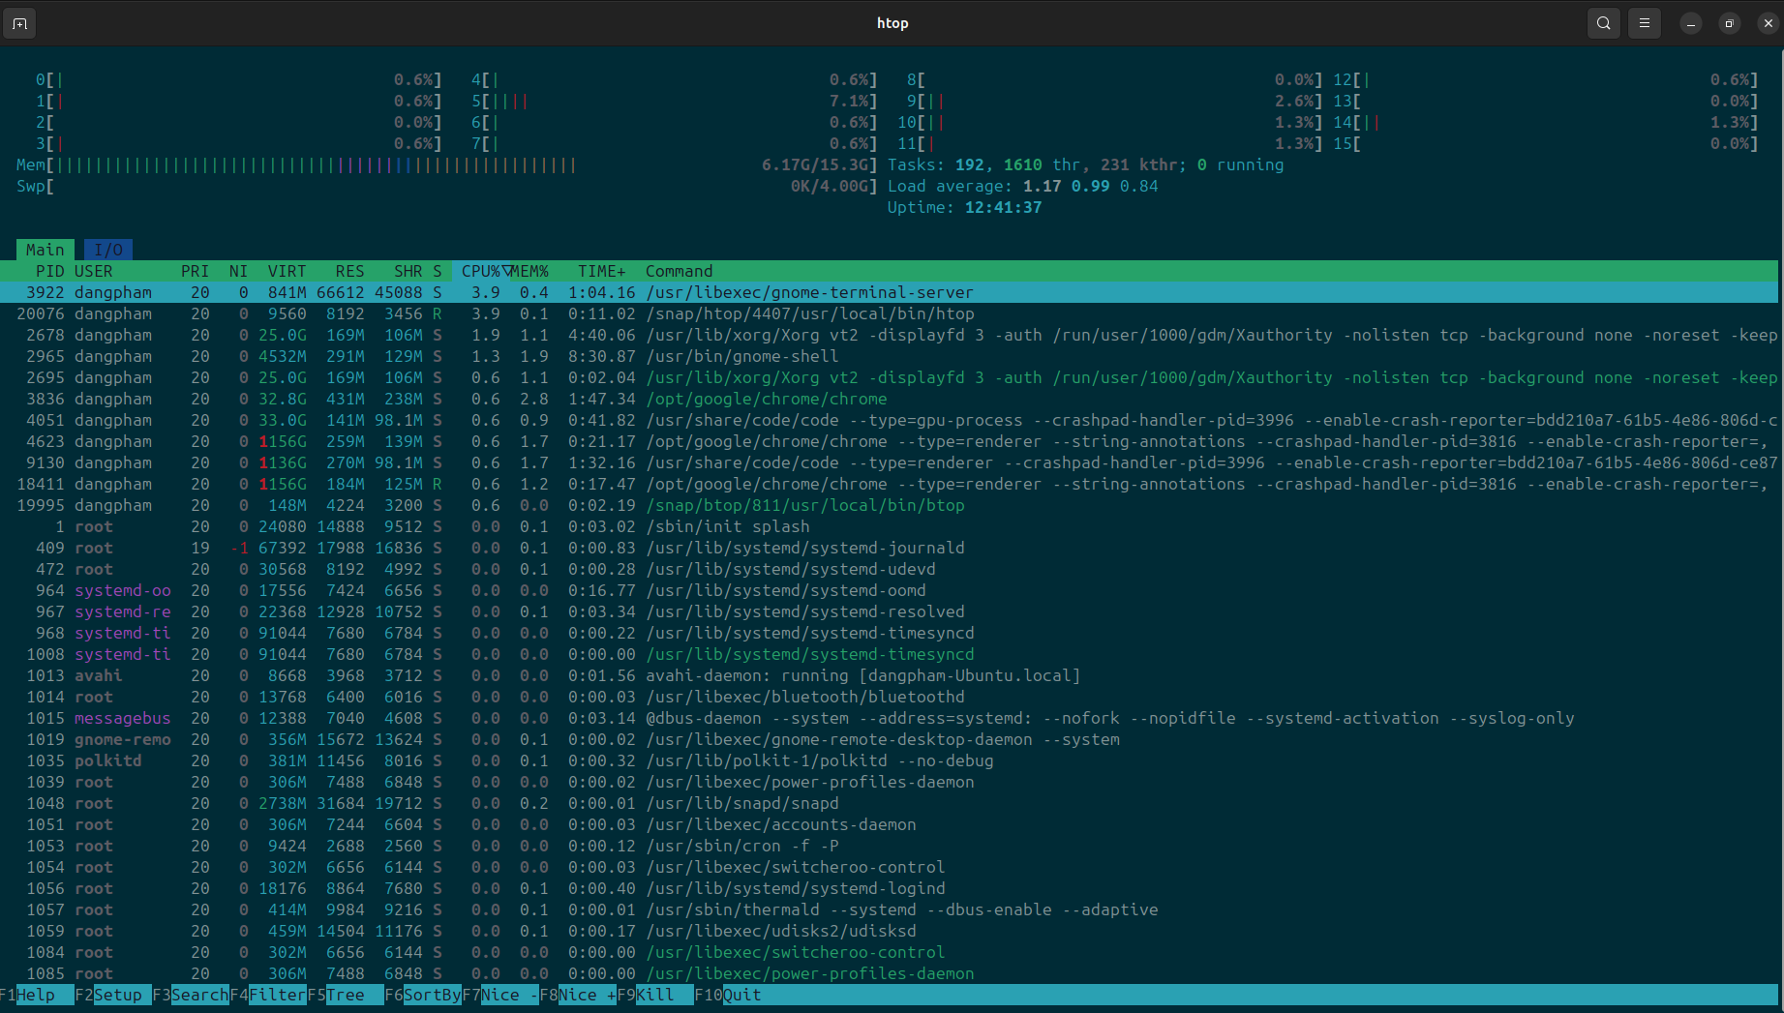Viewport: 1784px width, 1013px height.
Task: Sort by USER column header
Action: [94, 271]
